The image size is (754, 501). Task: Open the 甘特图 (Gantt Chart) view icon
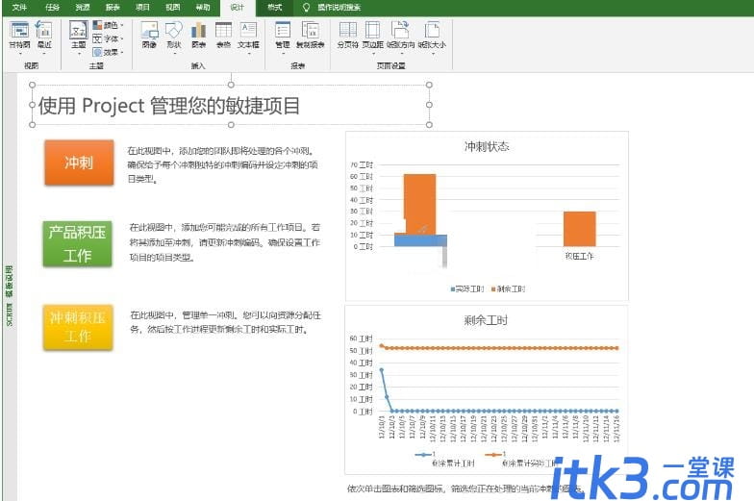pyautogui.click(x=19, y=30)
